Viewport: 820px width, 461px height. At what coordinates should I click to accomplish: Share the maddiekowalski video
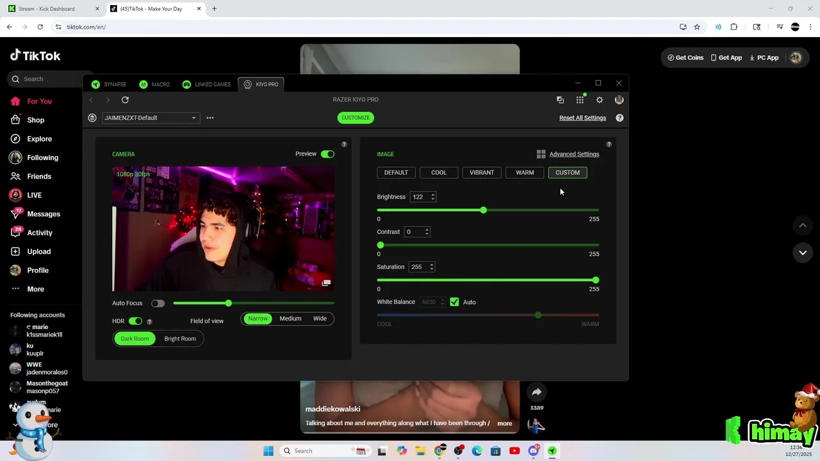[537, 392]
